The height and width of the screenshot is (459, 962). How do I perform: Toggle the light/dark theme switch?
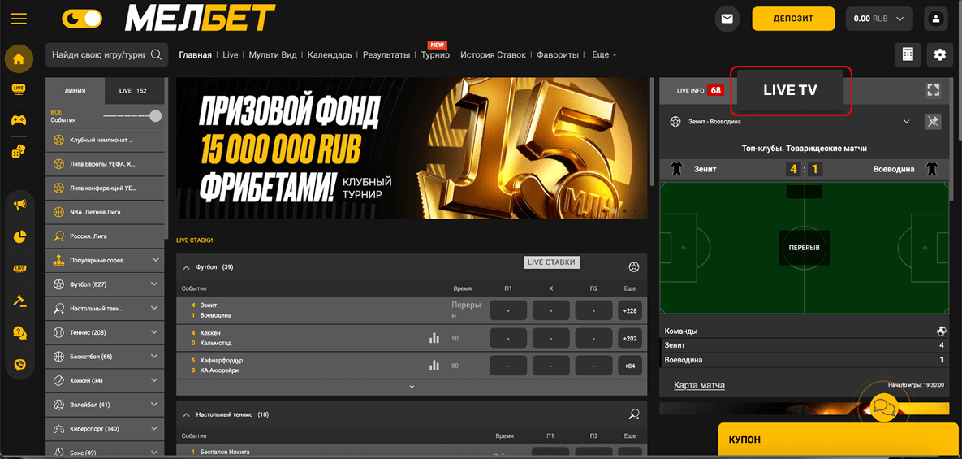click(83, 19)
